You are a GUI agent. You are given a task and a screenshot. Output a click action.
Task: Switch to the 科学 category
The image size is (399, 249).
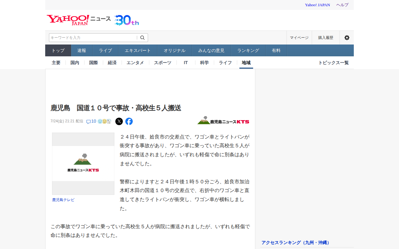tap(204, 63)
